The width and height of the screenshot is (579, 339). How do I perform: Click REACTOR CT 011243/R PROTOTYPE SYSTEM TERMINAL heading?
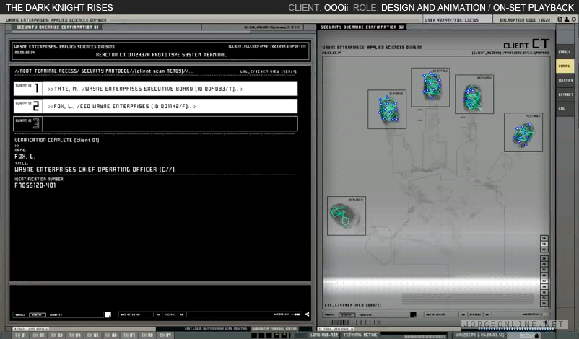coord(162,55)
